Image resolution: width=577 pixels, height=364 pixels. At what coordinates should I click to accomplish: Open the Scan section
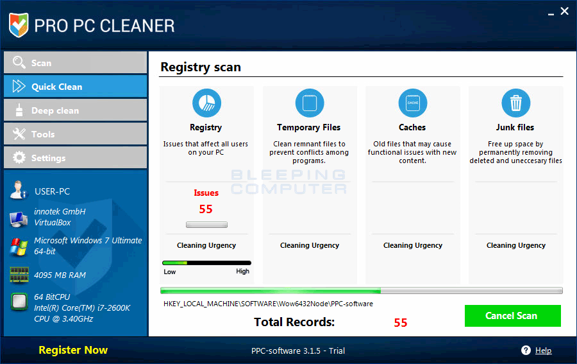pos(76,62)
